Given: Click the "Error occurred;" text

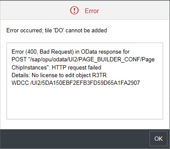Looking at the screenshot, I should pos(25,30).
